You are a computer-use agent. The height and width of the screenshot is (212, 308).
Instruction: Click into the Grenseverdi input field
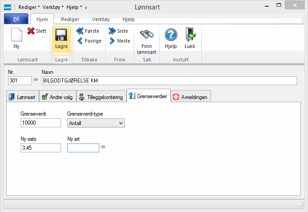tap(40, 123)
